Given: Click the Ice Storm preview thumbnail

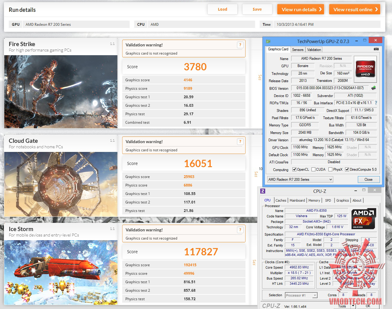Looking at the screenshot, I should (x=61, y=273).
